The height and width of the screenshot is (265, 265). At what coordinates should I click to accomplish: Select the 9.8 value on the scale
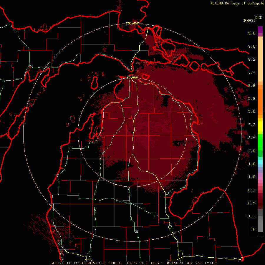point(252,33)
